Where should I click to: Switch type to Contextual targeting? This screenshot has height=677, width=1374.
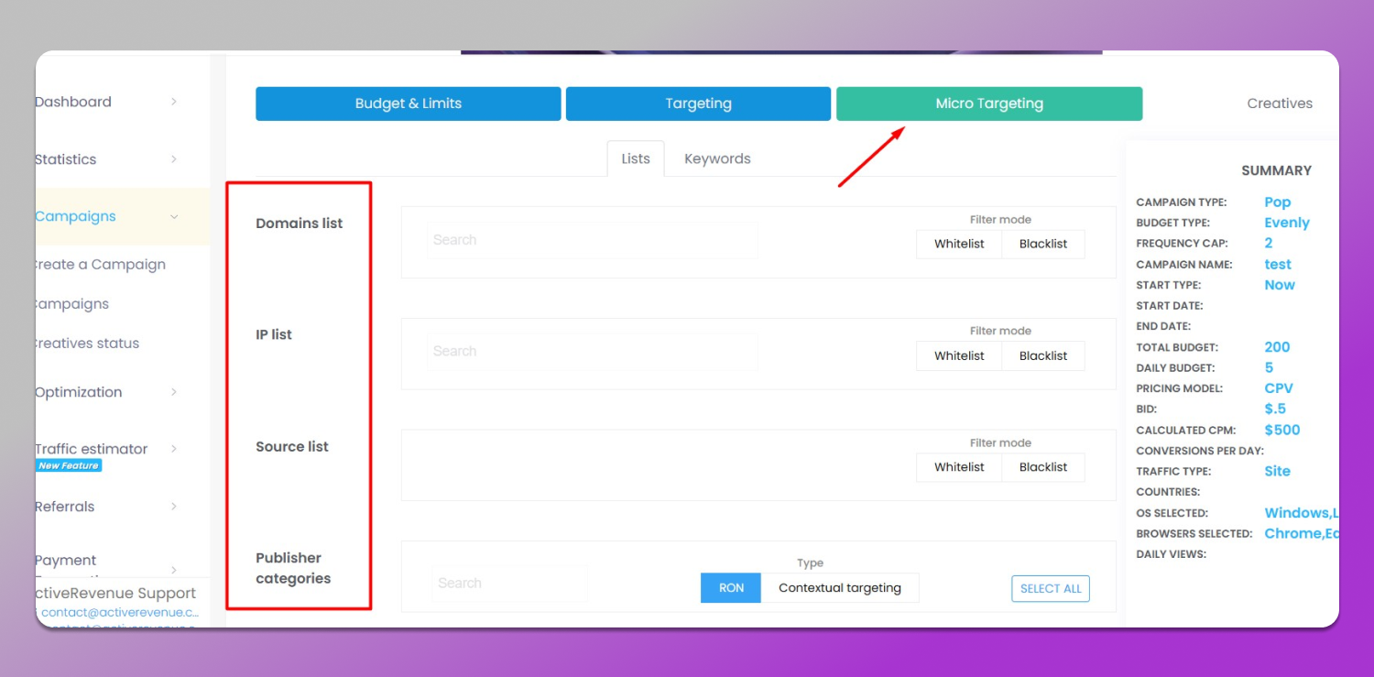click(840, 588)
